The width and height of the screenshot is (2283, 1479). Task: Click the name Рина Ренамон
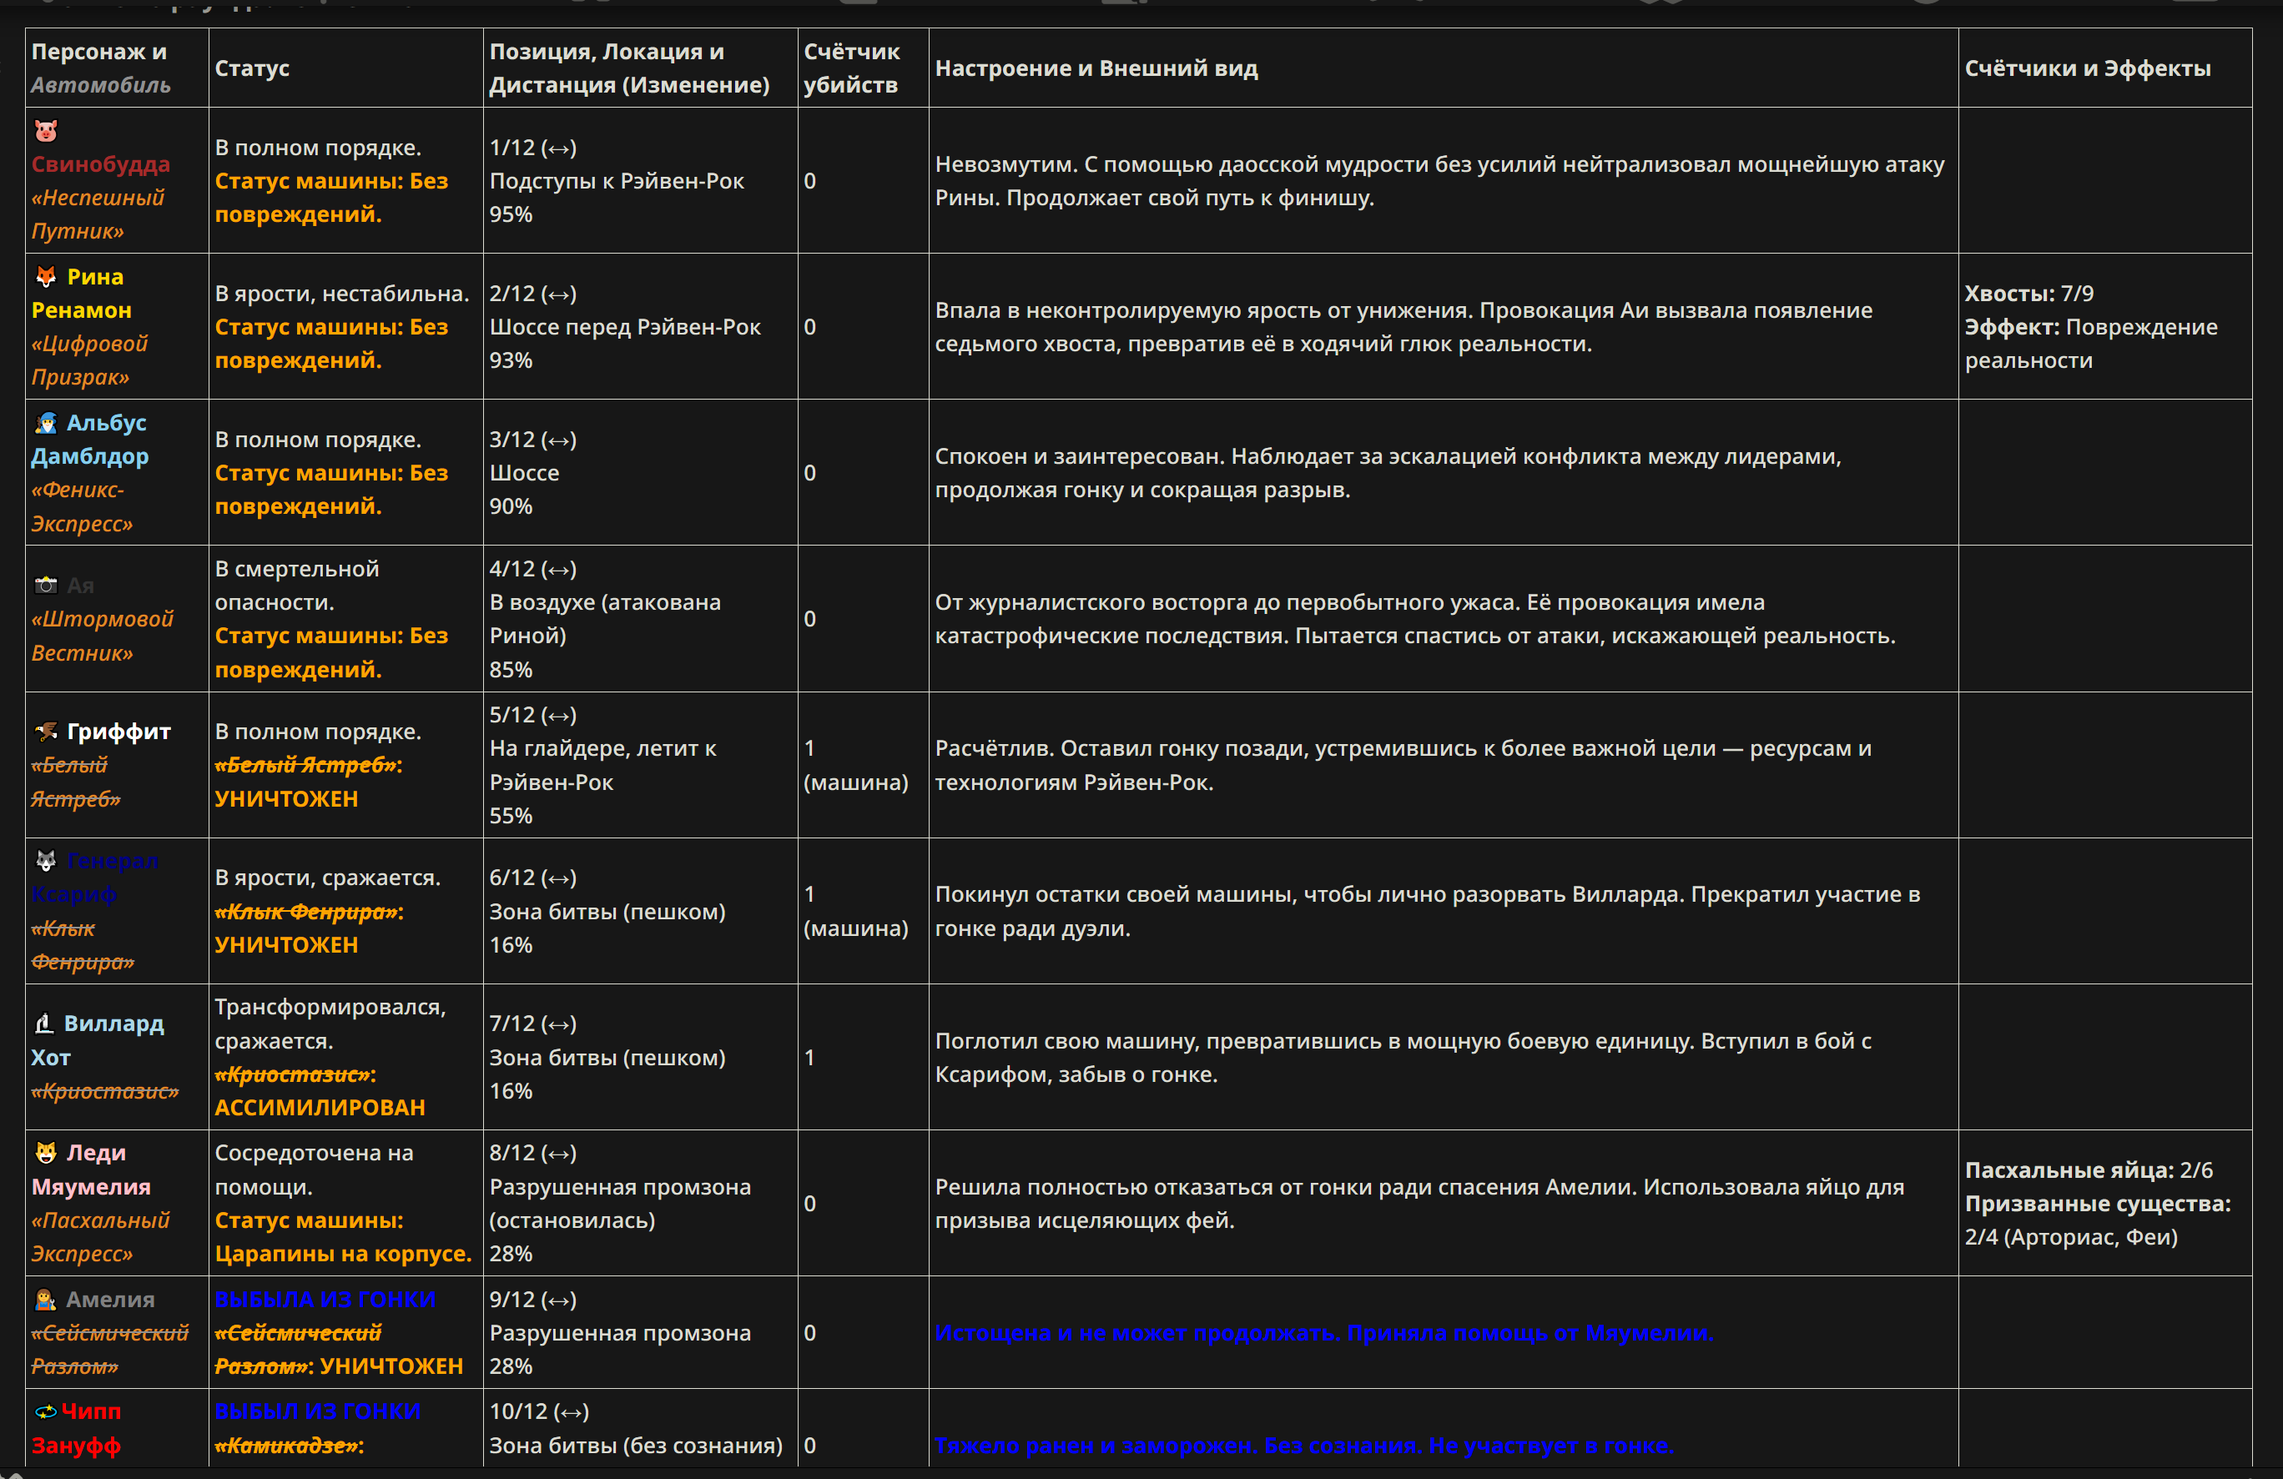click(x=82, y=294)
